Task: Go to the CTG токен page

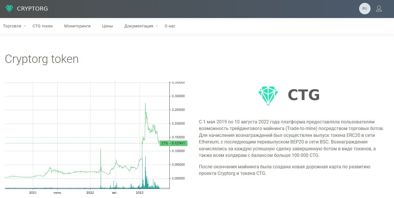Action: (x=43, y=26)
